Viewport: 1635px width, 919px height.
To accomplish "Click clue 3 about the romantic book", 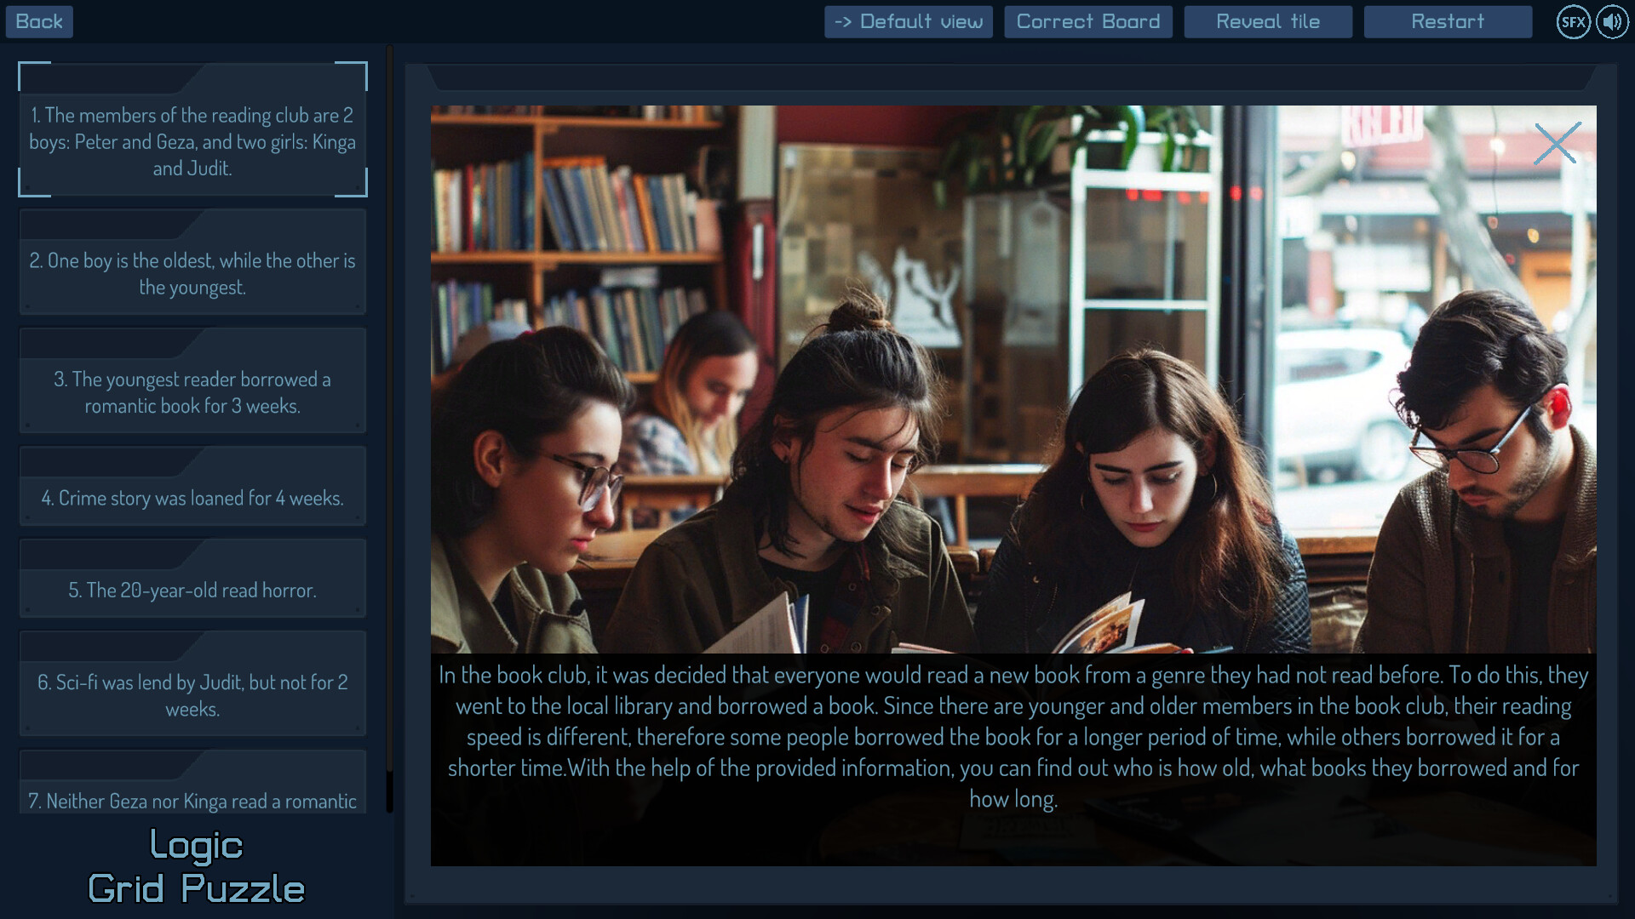I will point(192,392).
